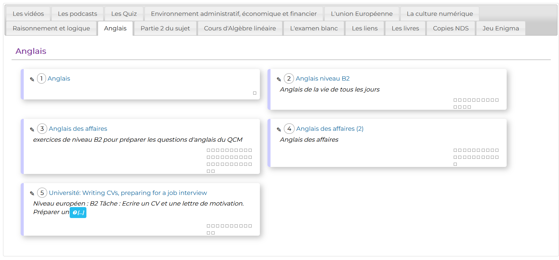Switch to the Les Quiz tab
This screenshot has height=260, width=559.
point(124,14)
